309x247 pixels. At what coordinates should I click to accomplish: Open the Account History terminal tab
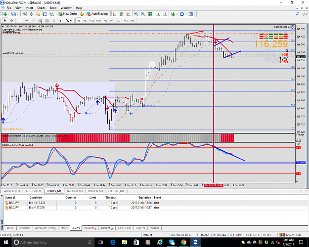(45, 228)
